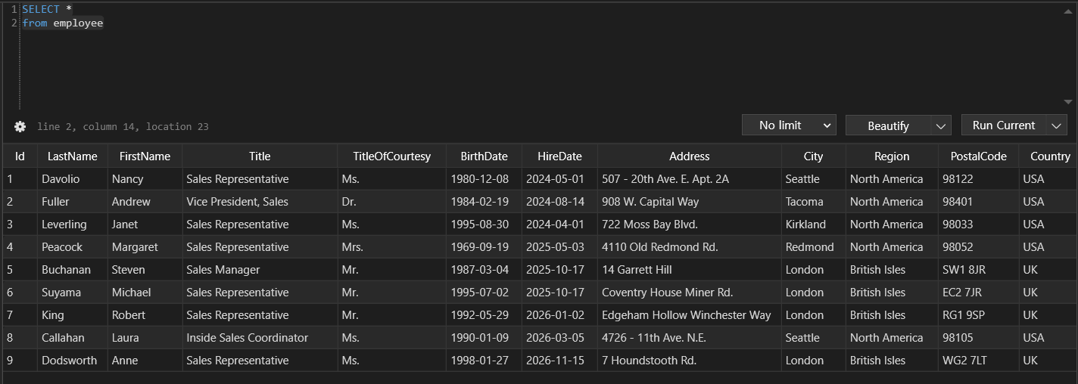Expand the Run Current dropdown arrow

click(1056, 125)
